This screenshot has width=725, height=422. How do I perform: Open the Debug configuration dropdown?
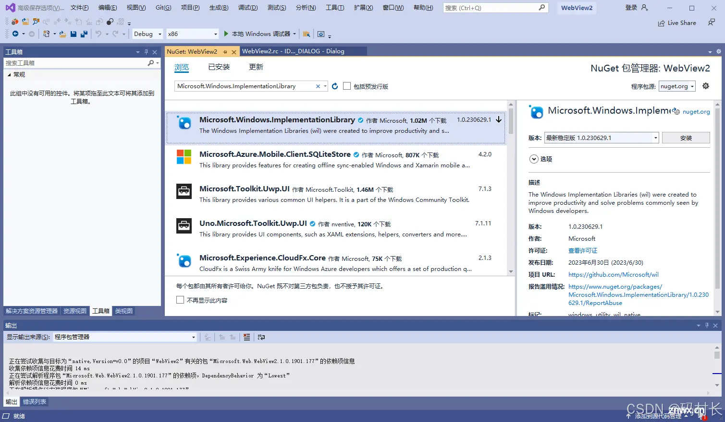(147, 34)
